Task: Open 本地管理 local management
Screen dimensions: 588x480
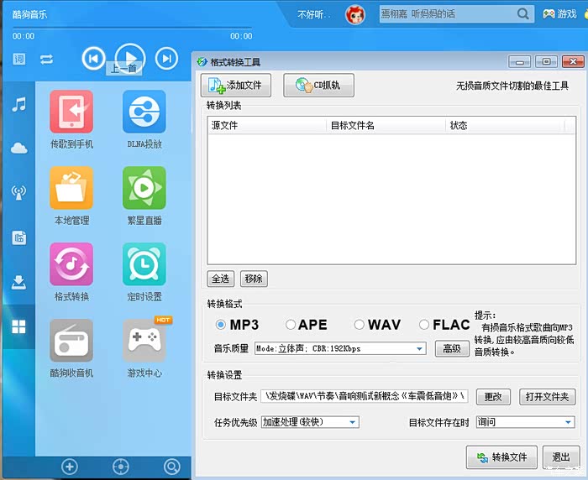Action: click(x=71, y=188)
